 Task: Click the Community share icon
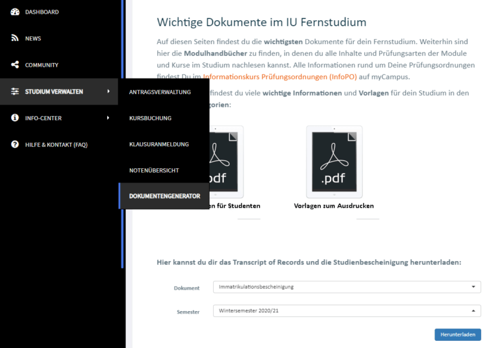tap(15, 64)
